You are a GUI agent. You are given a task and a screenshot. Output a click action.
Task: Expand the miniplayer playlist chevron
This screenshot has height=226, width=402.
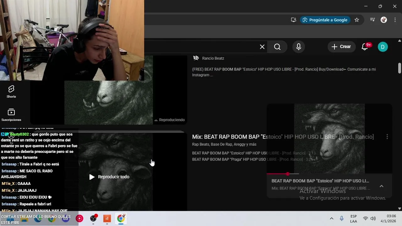coord(382,186)
